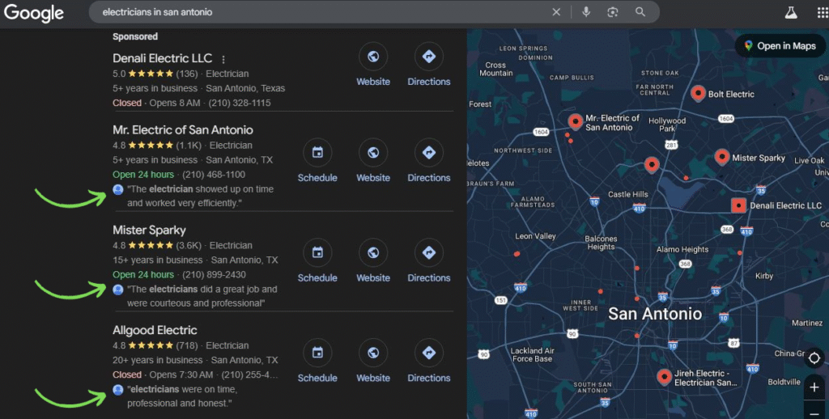Click Allgood Electric 4.8 rating (718)
Image resolution: width=829 pixels, height=419 pixels.
coord(155,345)
